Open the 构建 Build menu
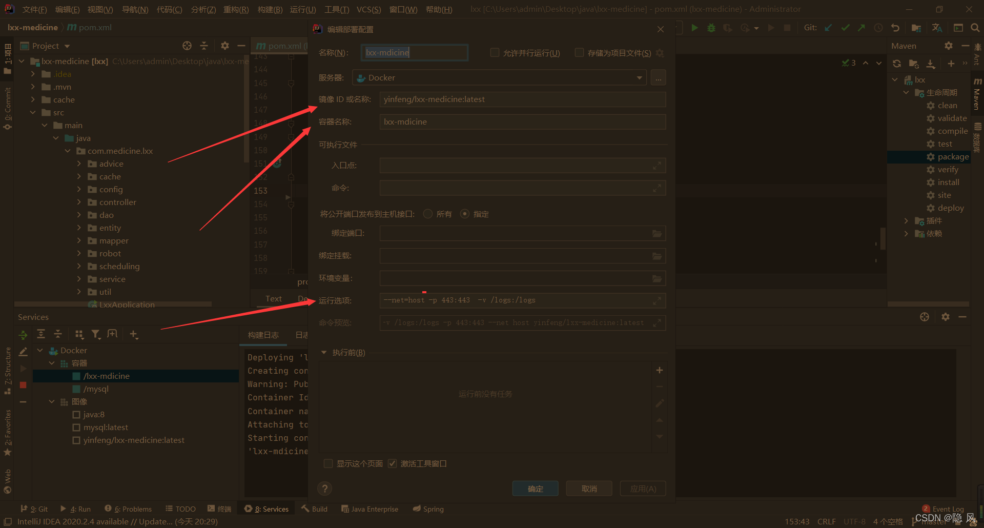984x528 pixels. pyautogui.click(x=270, y=9)
